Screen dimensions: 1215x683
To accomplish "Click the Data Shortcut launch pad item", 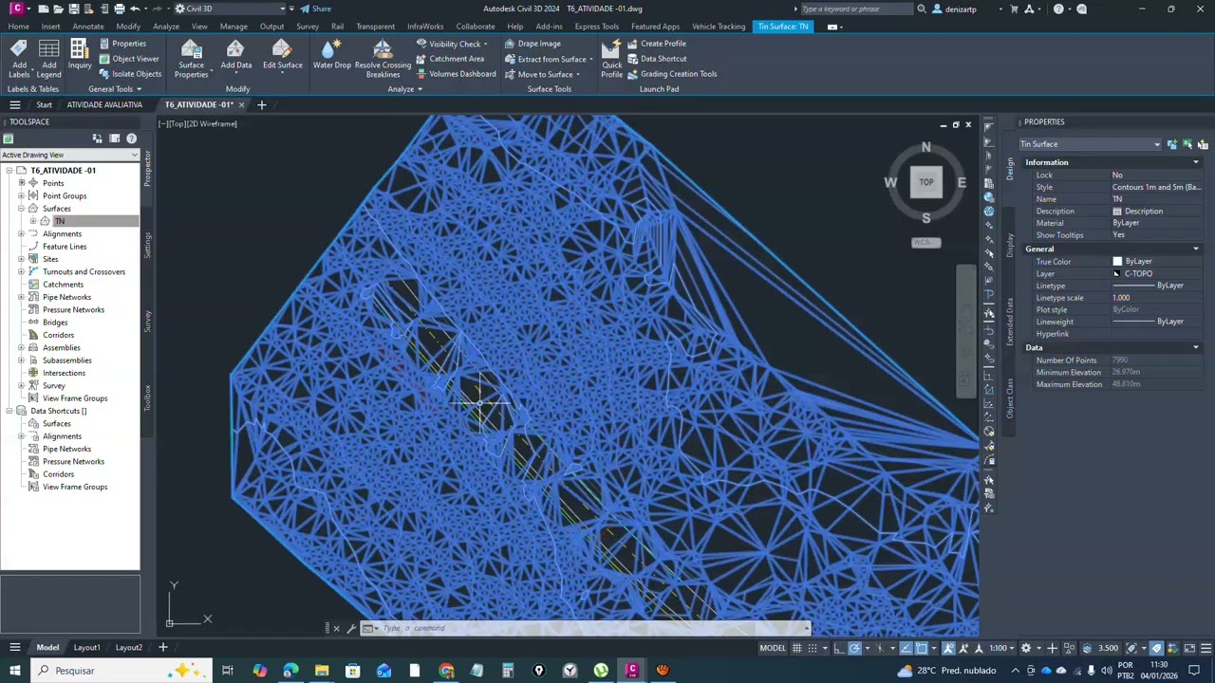I will click(x=656, y=59).
